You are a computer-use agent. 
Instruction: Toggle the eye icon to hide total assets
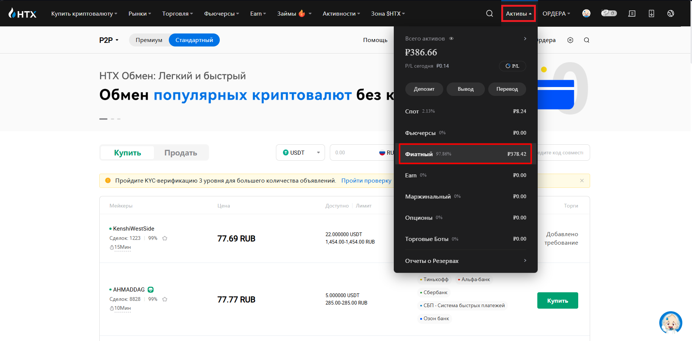coord(451,39)
